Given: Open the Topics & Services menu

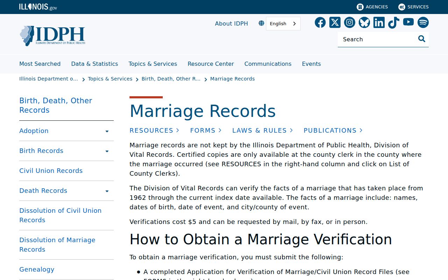Looking at the screenshot, I should tap(153, 64).
